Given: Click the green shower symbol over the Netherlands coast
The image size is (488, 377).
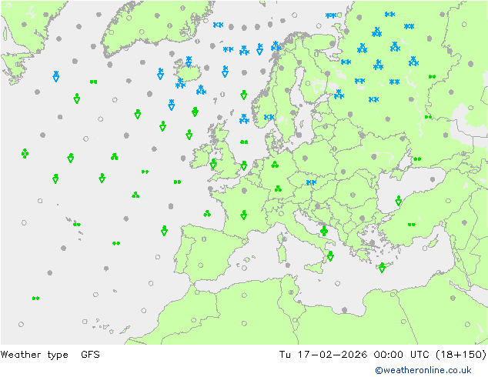Looking at the screenshot, I should pos(244,165).
